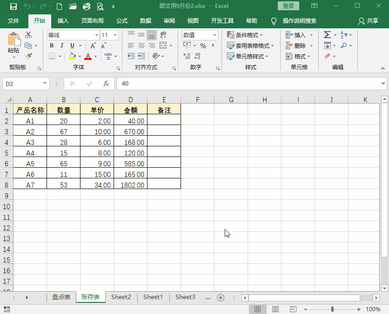Click the Decrease Decimal icon
This screenshot has width=389, height=314.
pyautogui.click(x=197, y=56)
